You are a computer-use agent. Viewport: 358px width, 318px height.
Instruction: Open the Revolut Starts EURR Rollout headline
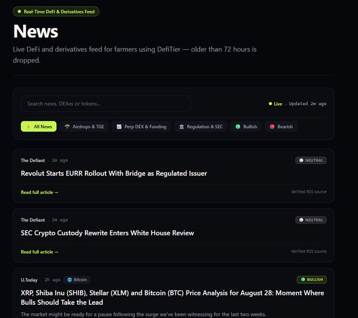pyautogui.click(x=114, y=173)
